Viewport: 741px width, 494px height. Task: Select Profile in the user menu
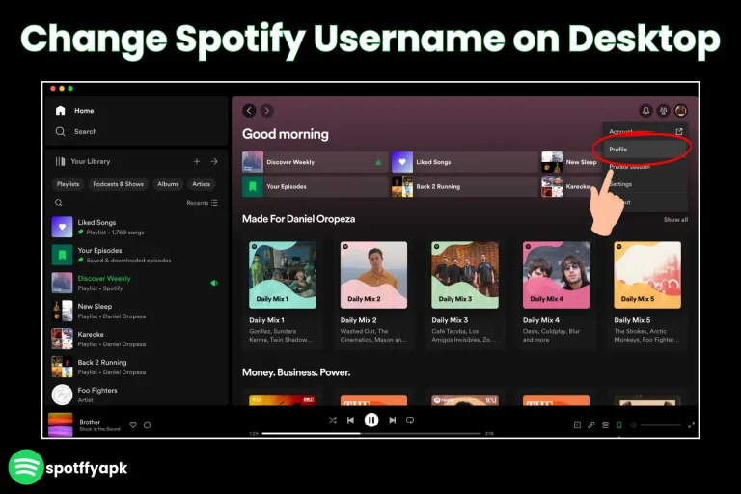point(645,149)
